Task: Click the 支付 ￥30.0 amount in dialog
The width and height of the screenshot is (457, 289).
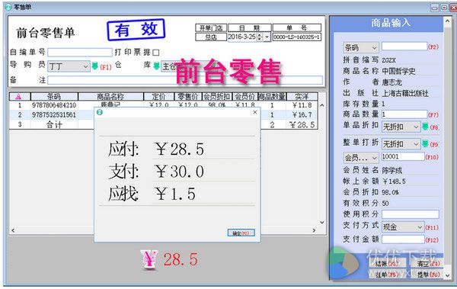Action: pyautogui.click(x=179, y=172)
